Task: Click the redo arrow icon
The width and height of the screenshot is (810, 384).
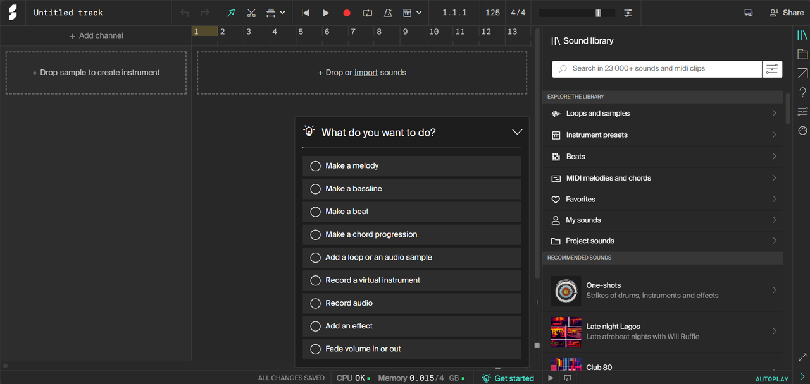Action: [x=204, y=13]
